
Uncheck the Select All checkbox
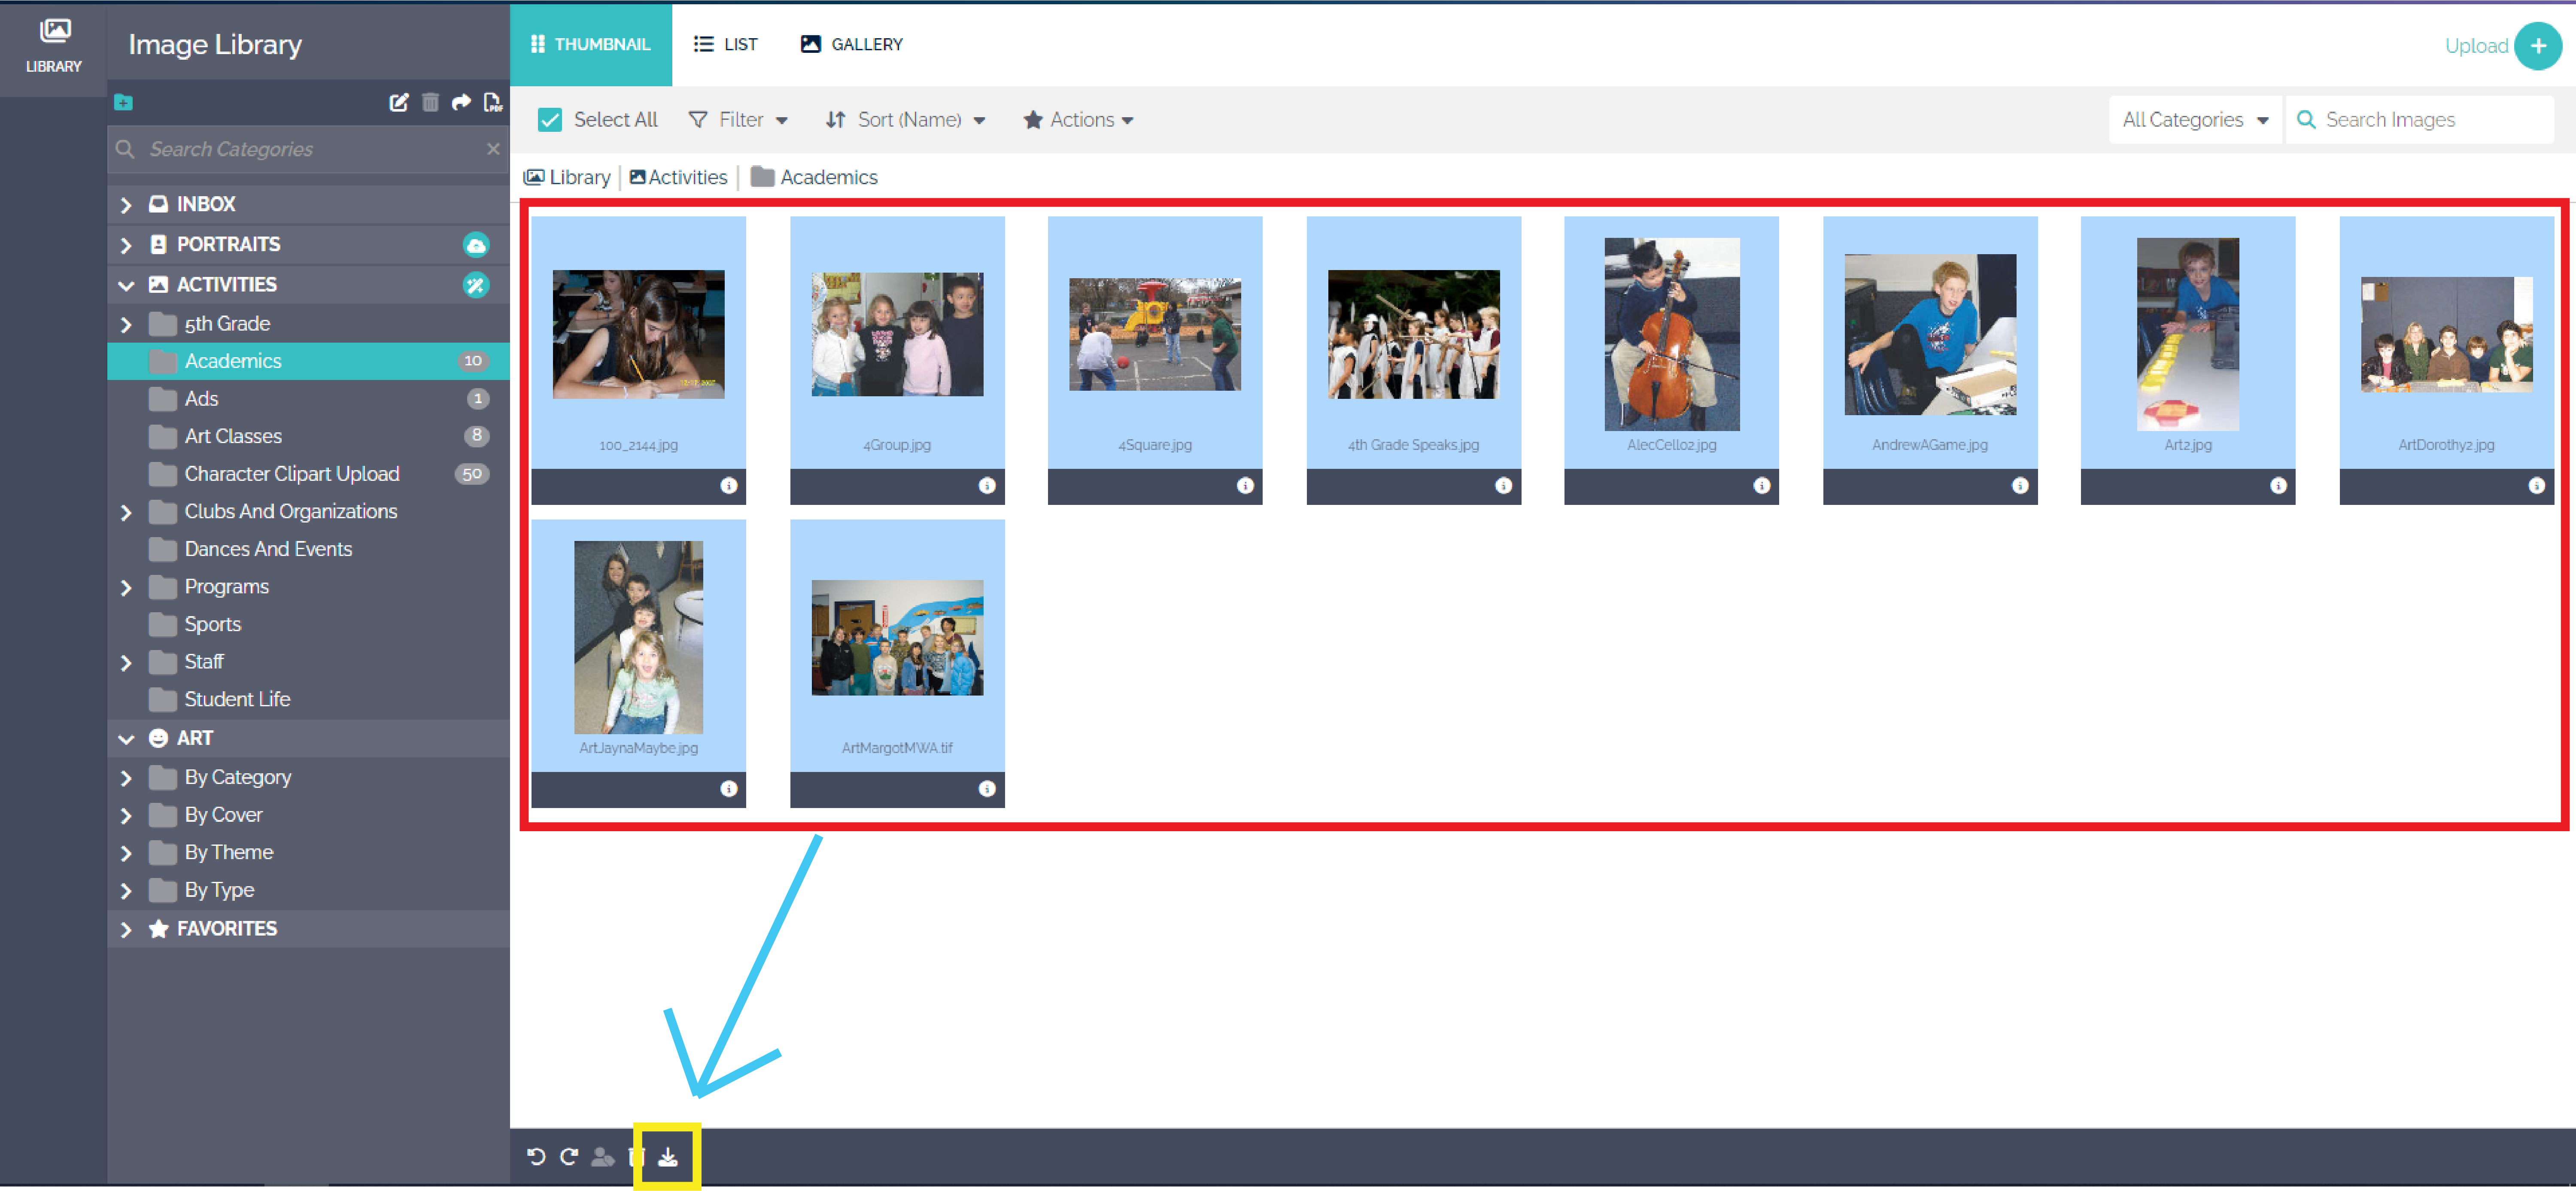(550, 120)
